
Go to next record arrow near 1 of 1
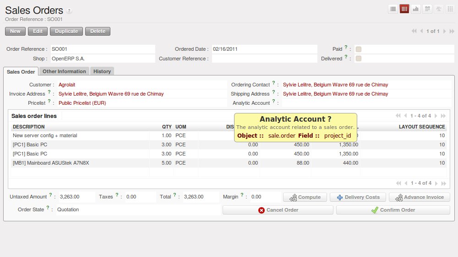[x=444, y=31]
